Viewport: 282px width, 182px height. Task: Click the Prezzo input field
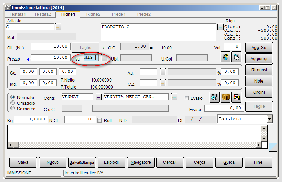click(50, 58)
